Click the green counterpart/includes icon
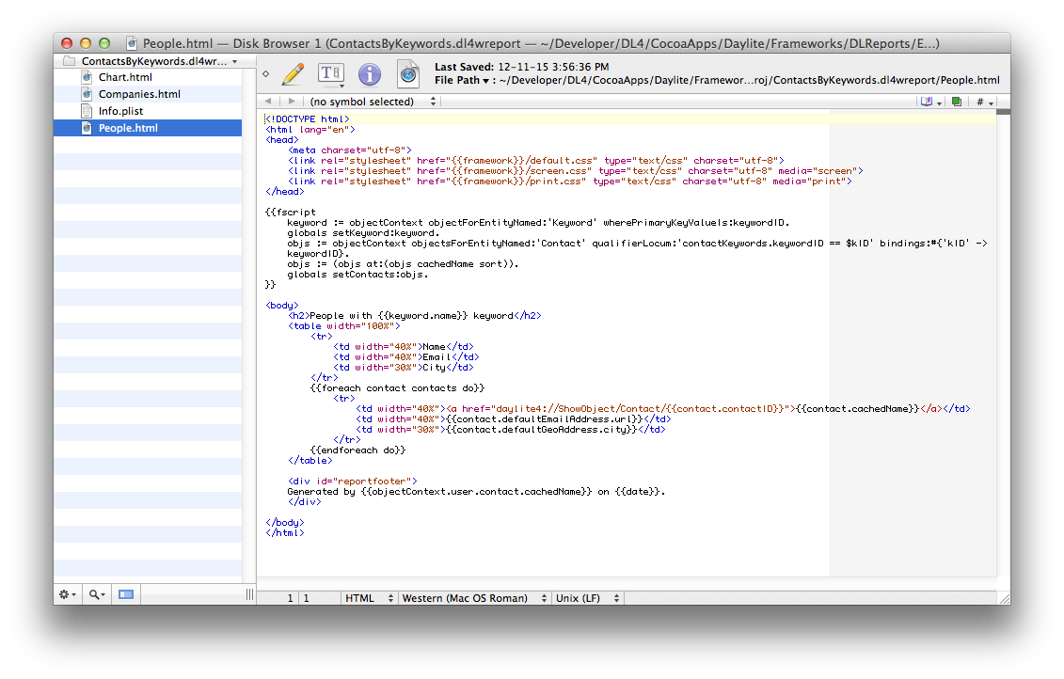 tap(956, 102)
